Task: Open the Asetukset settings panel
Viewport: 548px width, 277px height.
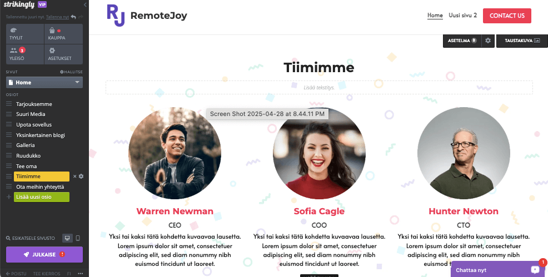Action: coord(63,54)
